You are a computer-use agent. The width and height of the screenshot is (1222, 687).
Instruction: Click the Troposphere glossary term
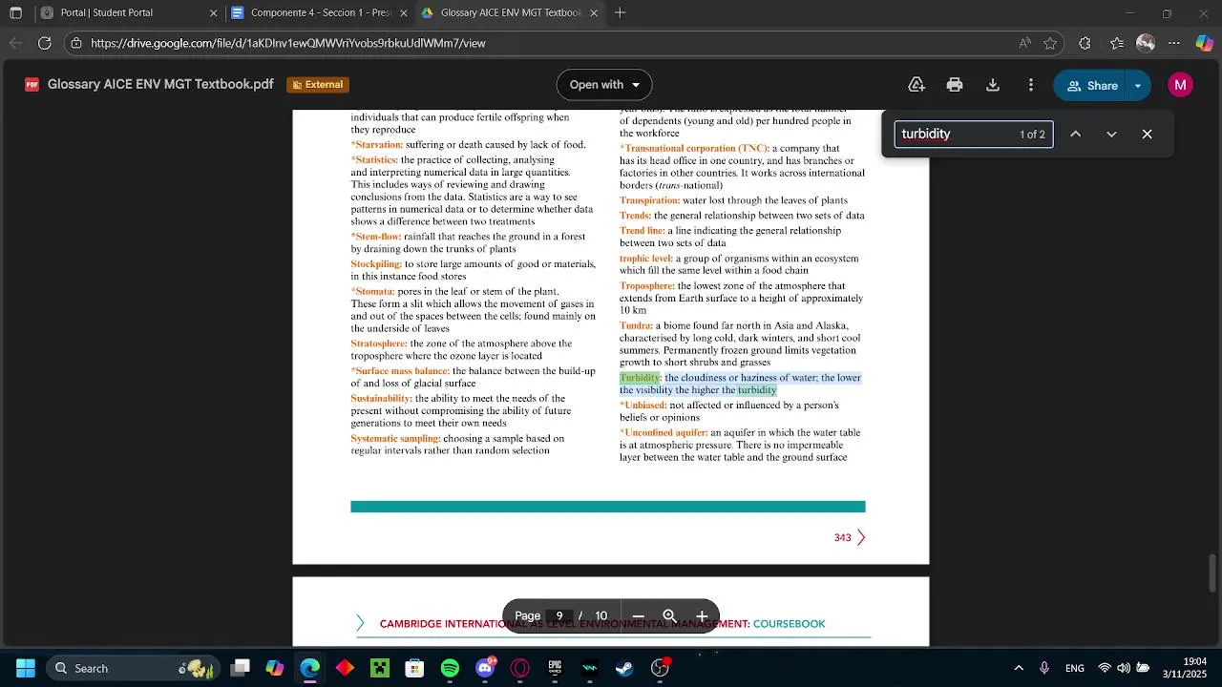(647, 286)
